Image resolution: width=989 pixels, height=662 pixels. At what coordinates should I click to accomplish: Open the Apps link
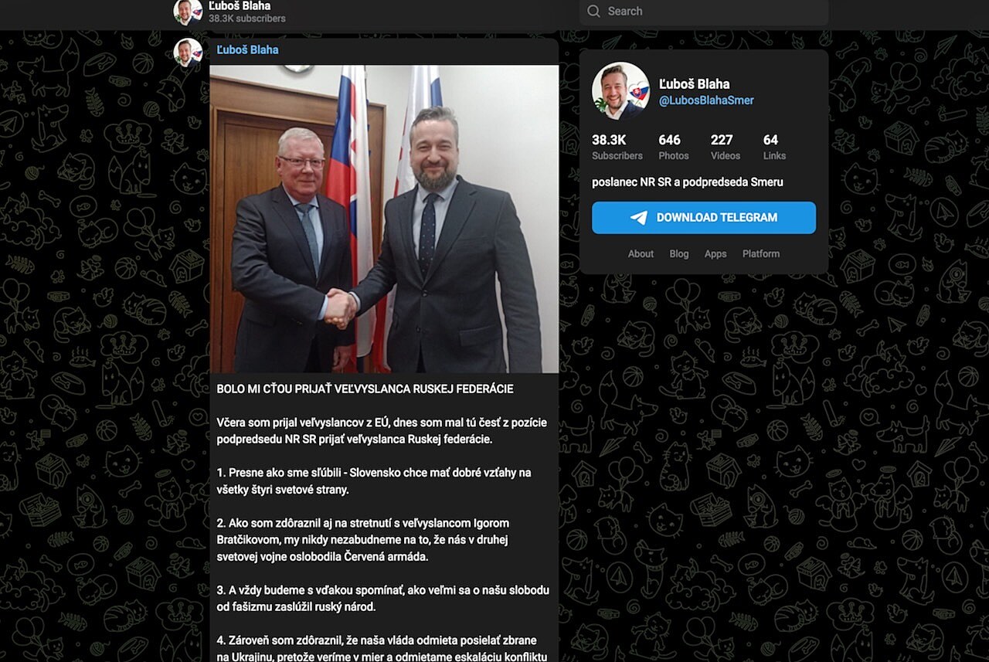point(715,253)
